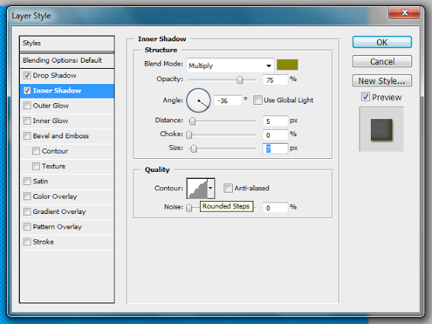The height and width of the screenshot is (324, 432).
Task: Open the olive shadow color swatch
Action: click(287, 65)
